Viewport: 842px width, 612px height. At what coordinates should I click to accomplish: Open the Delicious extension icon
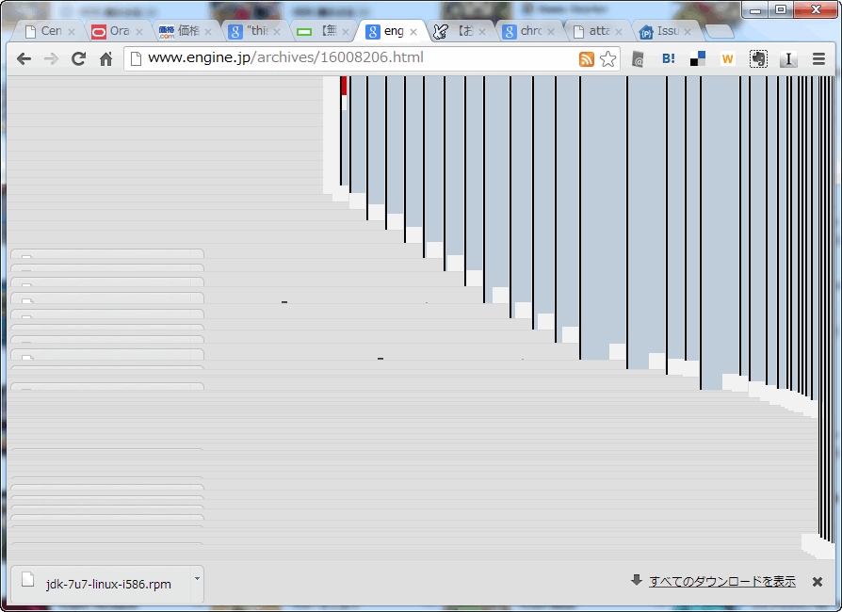pos(698,58)
